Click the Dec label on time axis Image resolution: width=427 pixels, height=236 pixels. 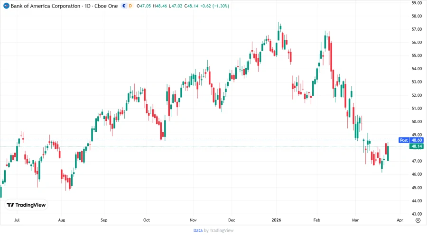pos(232,220)
